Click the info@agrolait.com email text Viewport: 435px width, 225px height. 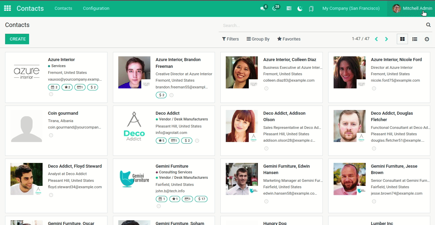(171, 133)
